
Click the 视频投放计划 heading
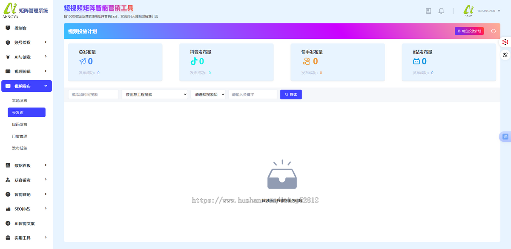pos(83,32)
